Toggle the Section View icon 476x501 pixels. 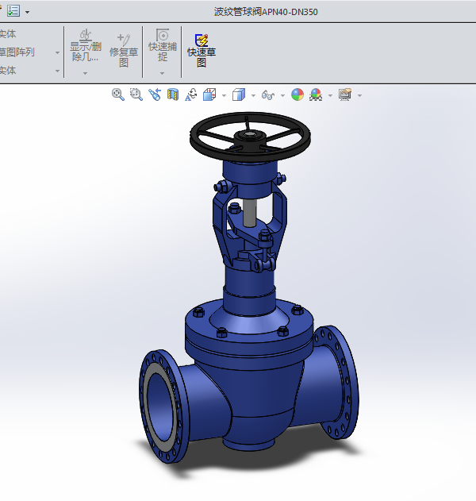(173, 94)
